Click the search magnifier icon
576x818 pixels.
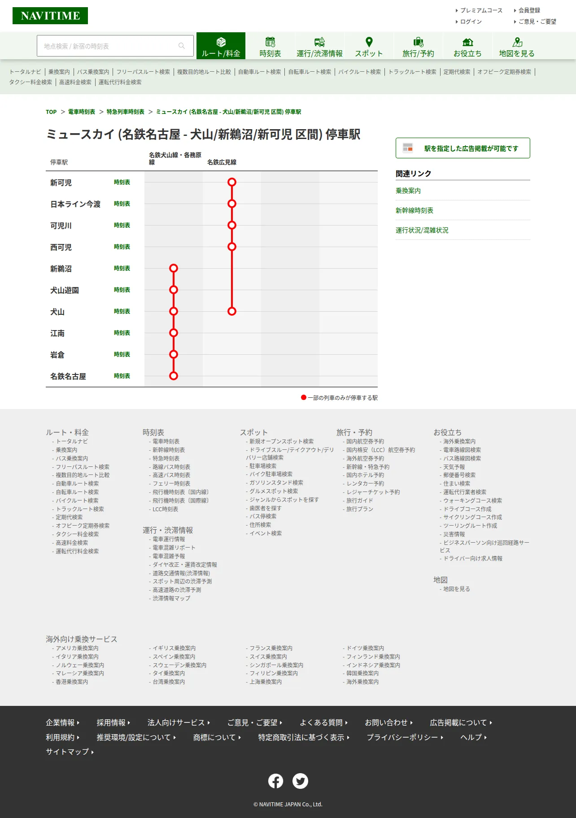pos(182,46)
